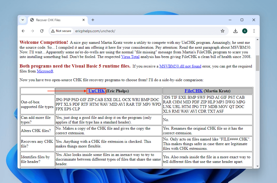Screen dimensions: 277x183
Task: Click the forward navigation arrow
Action: point(32,31)
